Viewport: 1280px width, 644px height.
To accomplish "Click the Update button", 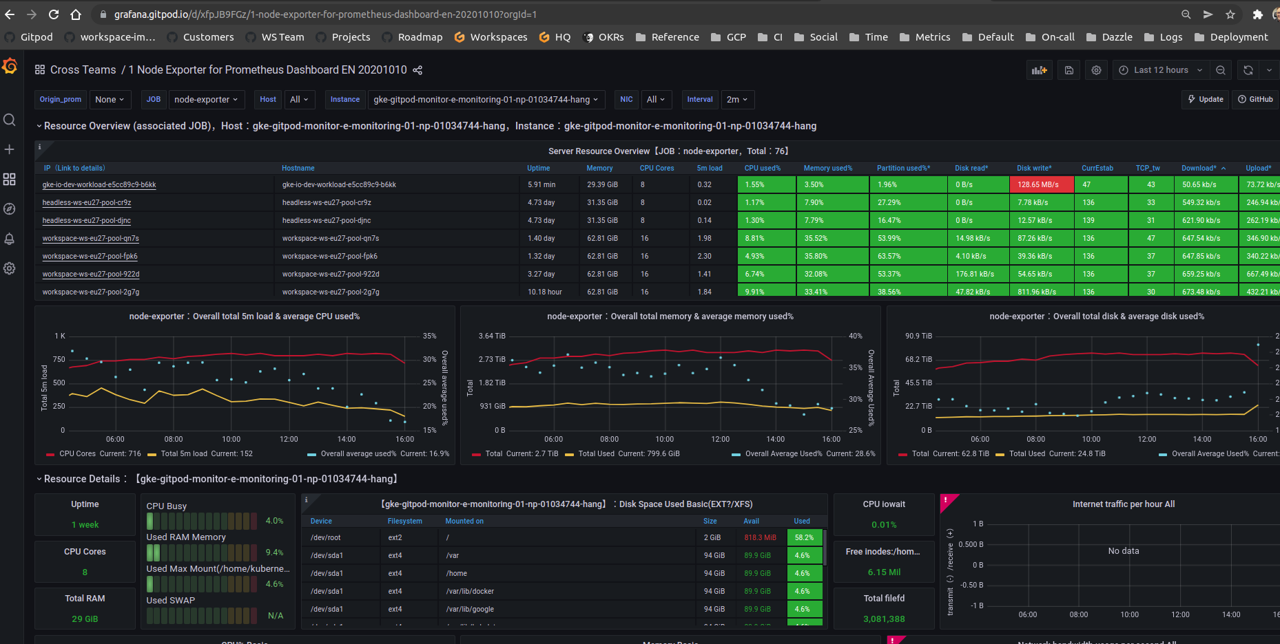I will pos(1206,100).
